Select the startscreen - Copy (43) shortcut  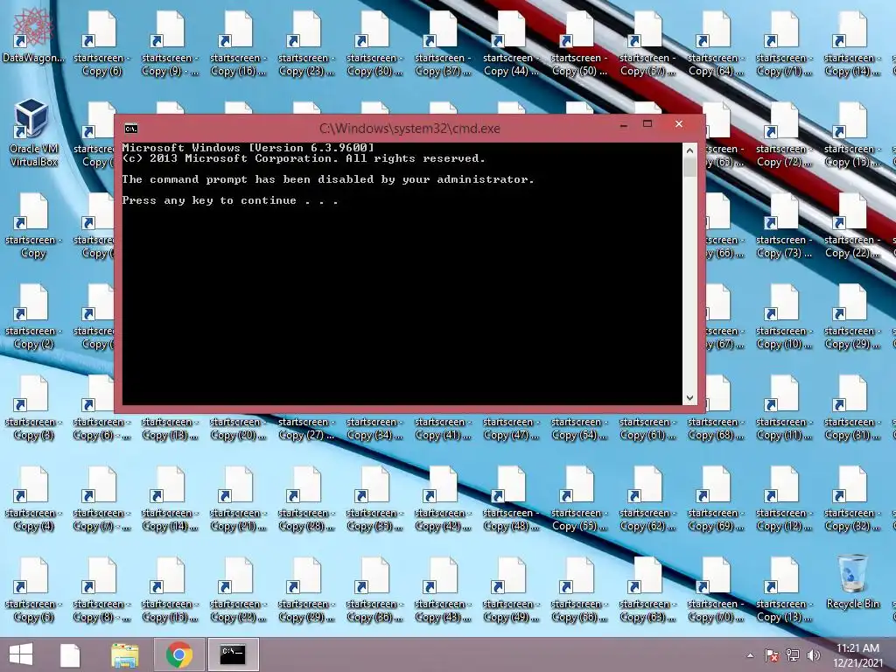point(443,589)
